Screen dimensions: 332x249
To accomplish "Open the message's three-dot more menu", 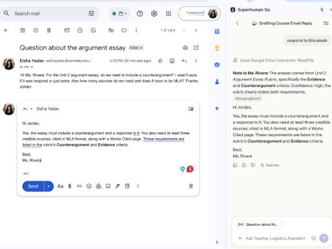I will 196,61.
